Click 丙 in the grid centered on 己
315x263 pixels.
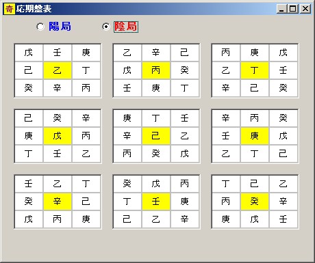click(127, 154)
